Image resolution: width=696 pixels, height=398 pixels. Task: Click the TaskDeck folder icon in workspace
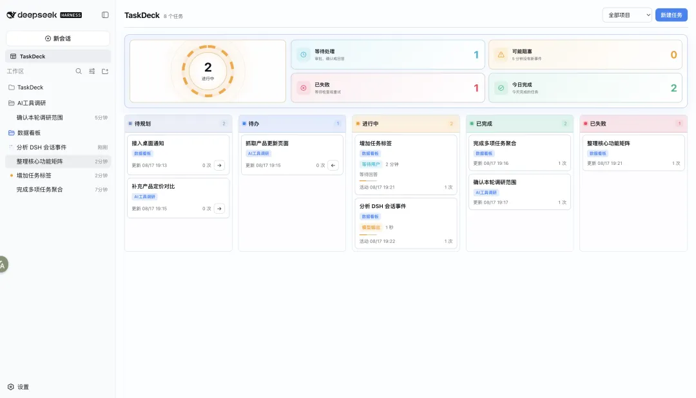pos(12,88)
